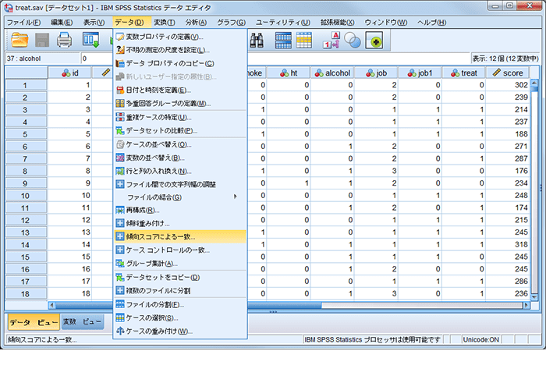Click the yellow grid select cases icon
This screenshot has height=390, width=546.
[304, 40]
